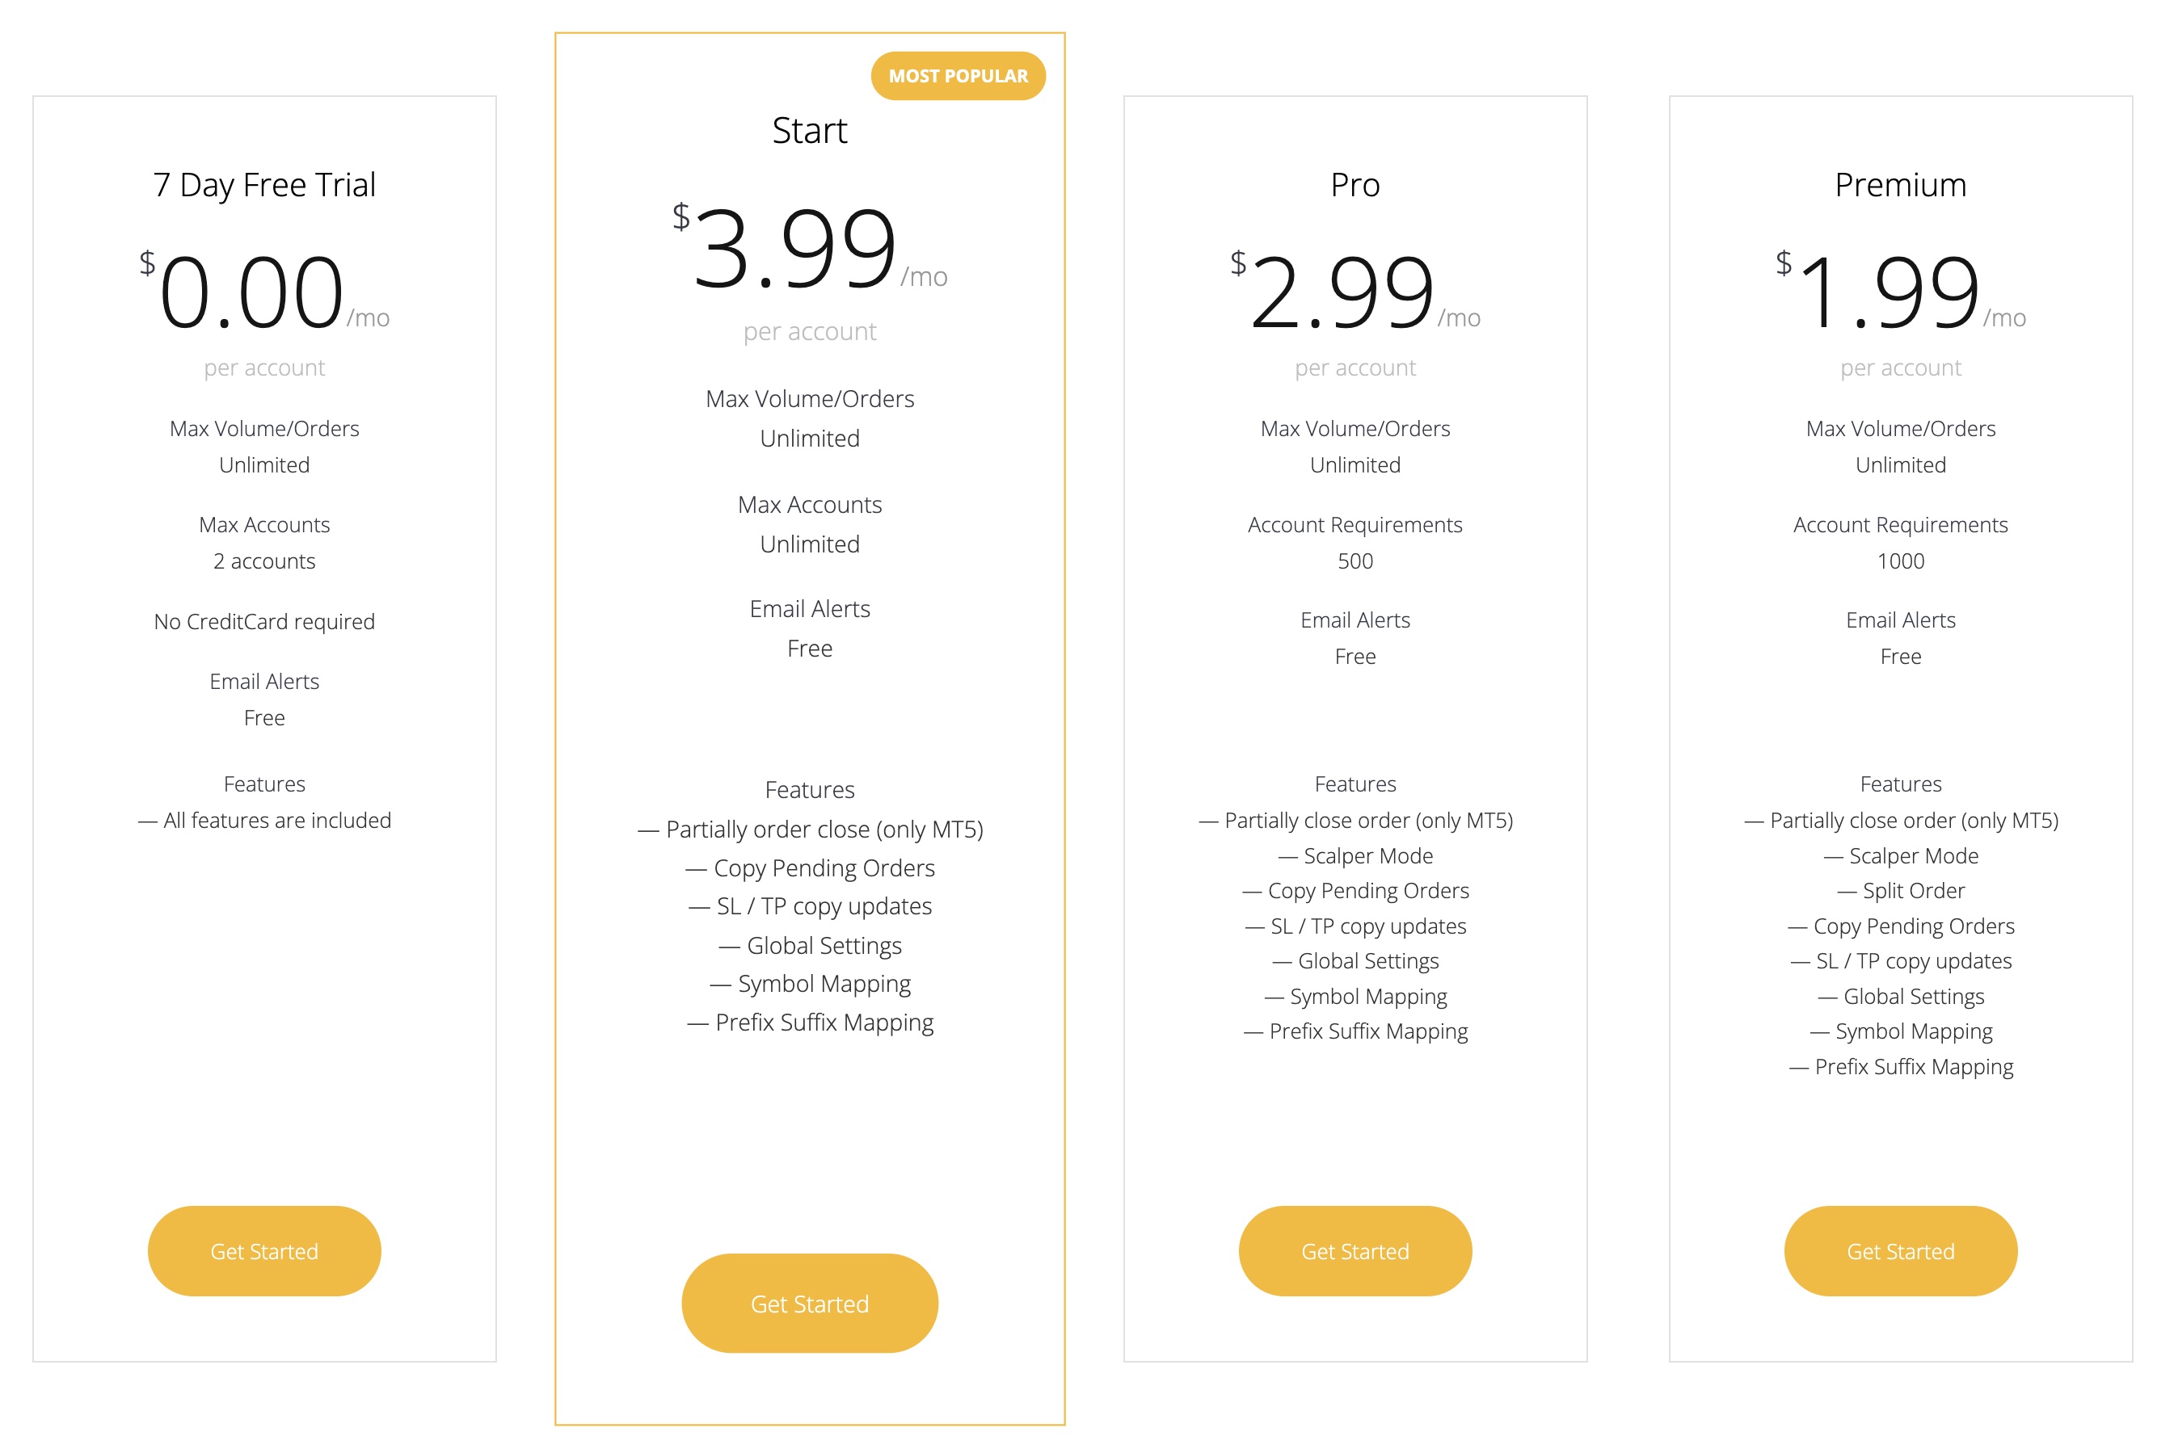Click Scalper Mode feature in Pro
2174x1449 pixels.
tap(1355, 855)
